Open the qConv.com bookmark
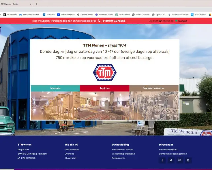This screenshot has width=212, height=170. coord(10,15)
